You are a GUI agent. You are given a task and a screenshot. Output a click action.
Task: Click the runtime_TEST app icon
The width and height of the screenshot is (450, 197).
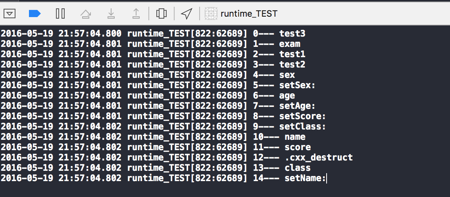point(211,14)
